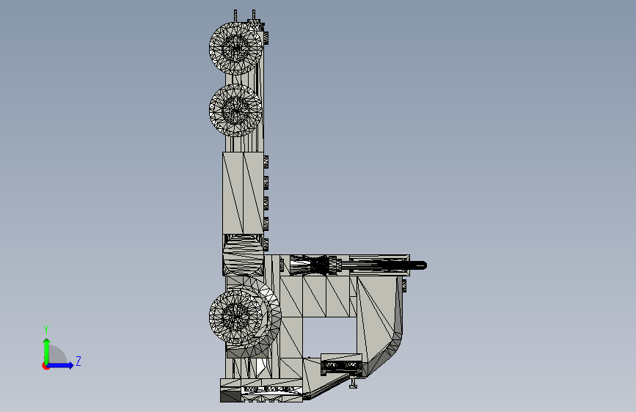Screen dimensions: 636x412
Task: Click the green Y axis arrow of the triad
Action: 47,350
